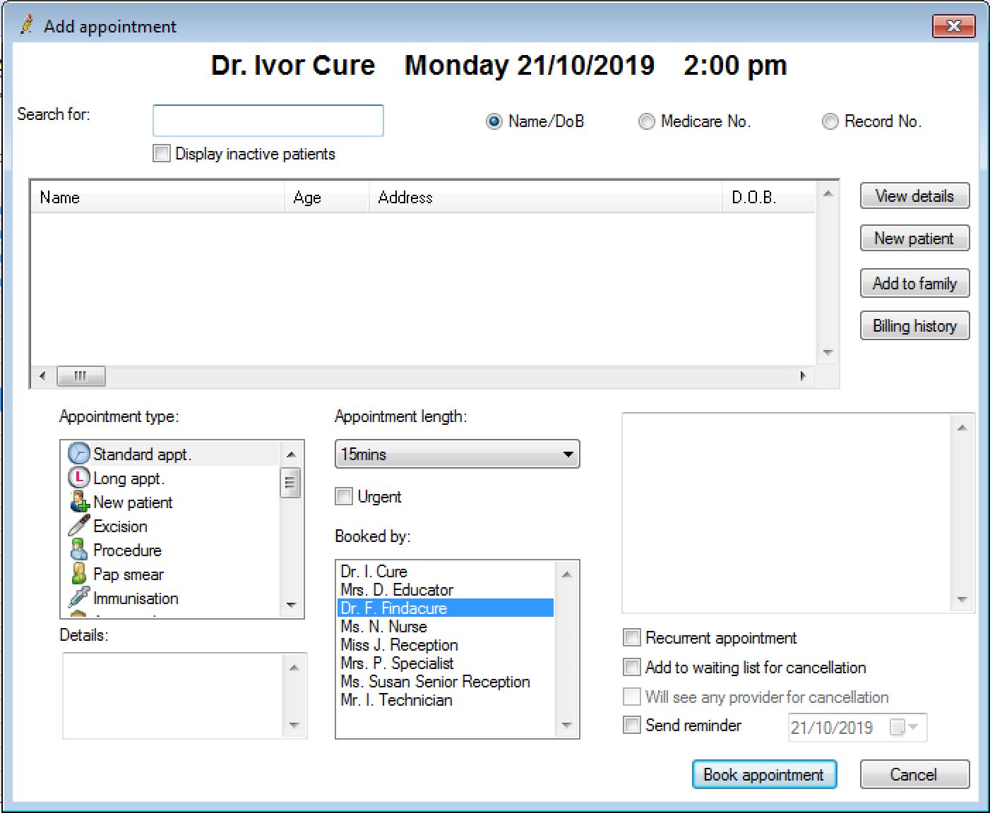Open the reminder date calendar icon

pos(897,728)
